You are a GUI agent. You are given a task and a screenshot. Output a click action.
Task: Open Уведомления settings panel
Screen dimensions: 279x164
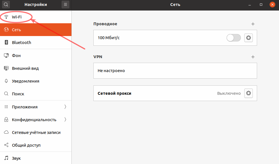click(25, 81)
